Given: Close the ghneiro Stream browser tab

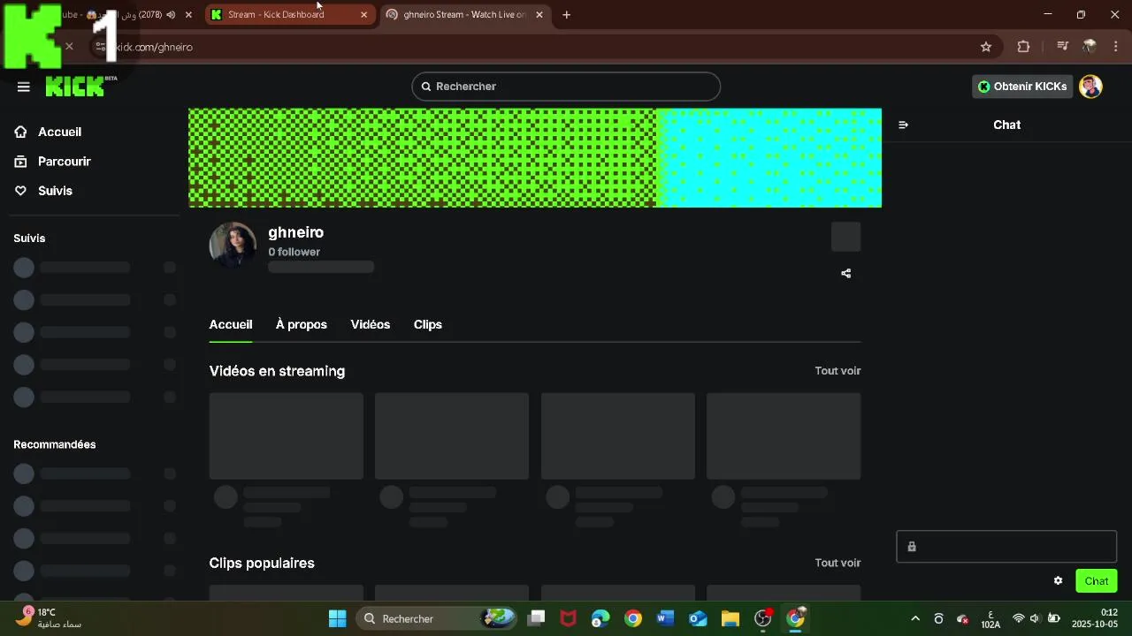Looking at the screenshot, I should point(539,15).
